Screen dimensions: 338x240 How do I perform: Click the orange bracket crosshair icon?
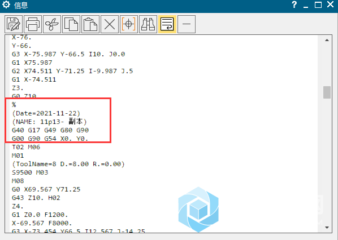click(129, 24)
